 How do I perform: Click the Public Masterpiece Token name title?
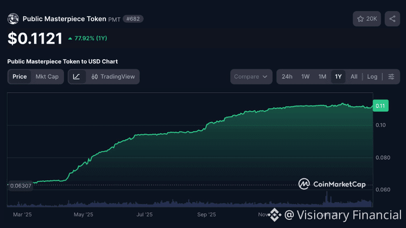(x=64, y=19)
